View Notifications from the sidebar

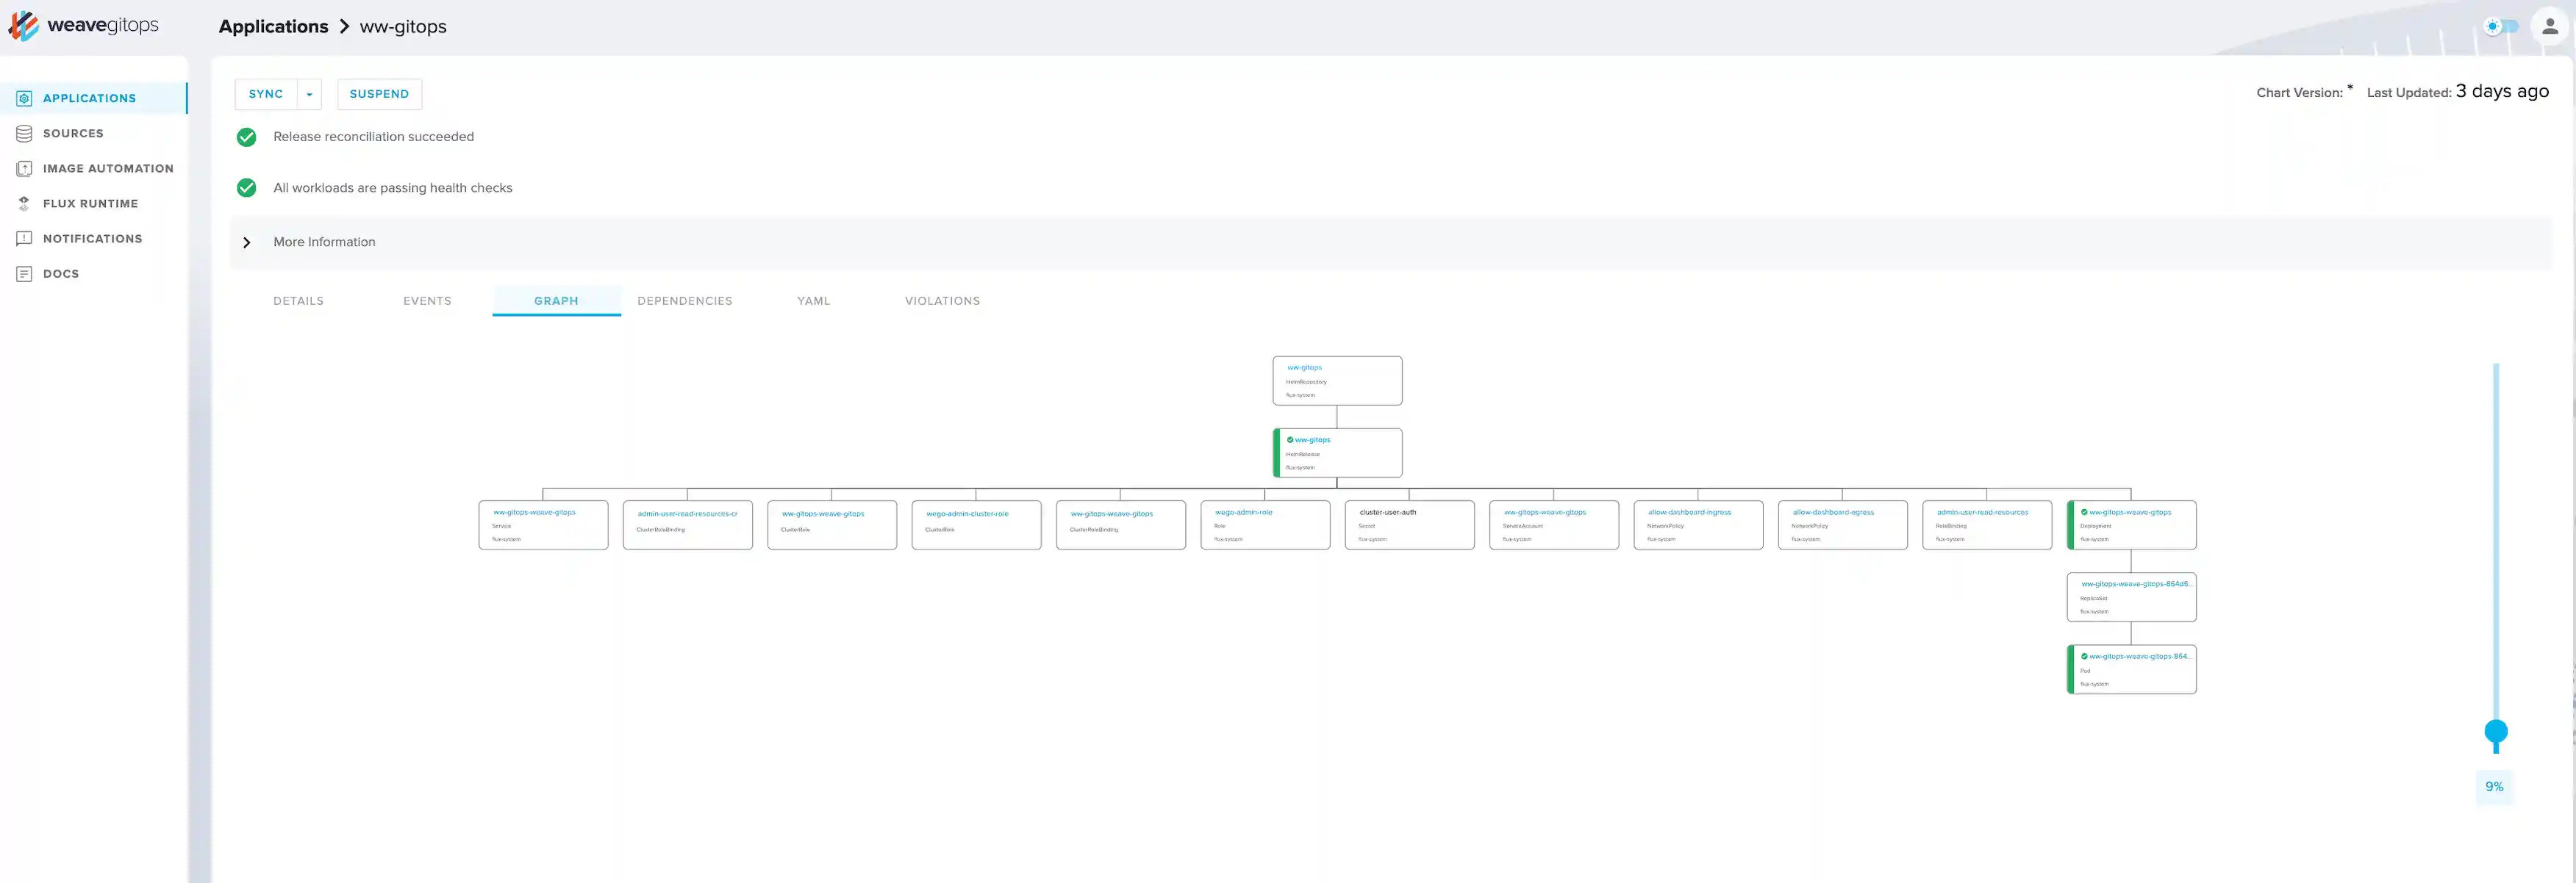(x=92, y=238)
